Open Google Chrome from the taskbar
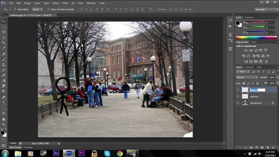Image resolution: width=279 pixels, height=157 pixels. [120, 154]
